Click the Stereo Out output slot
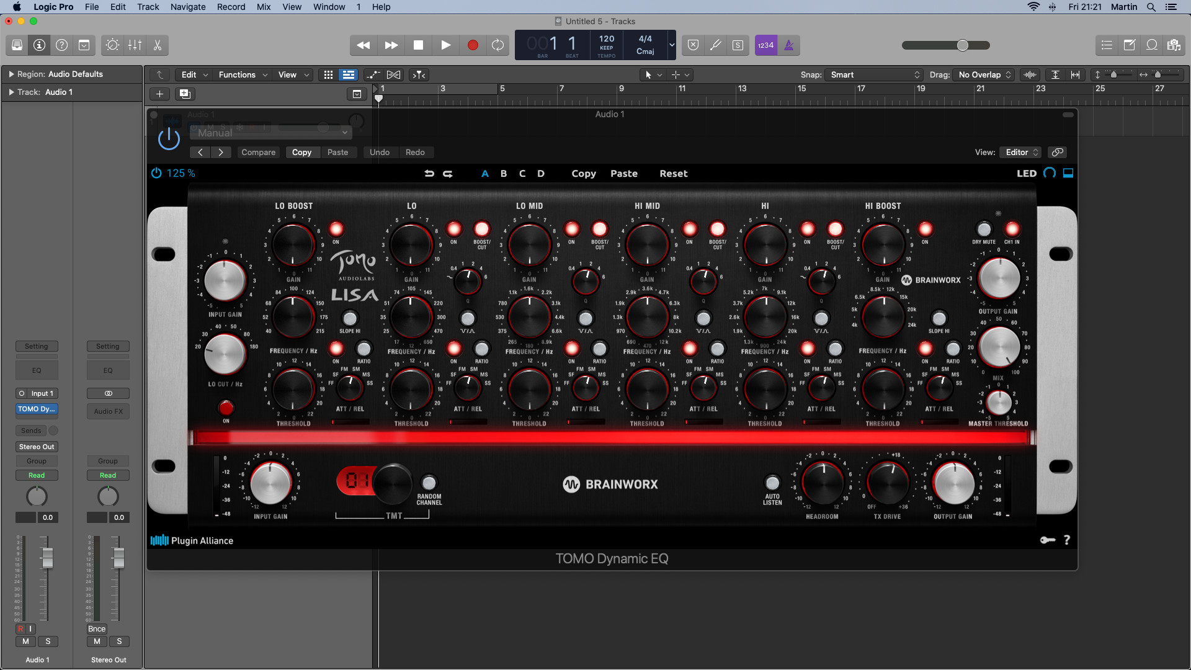1191x670 pixels. [x=37, y=447]
